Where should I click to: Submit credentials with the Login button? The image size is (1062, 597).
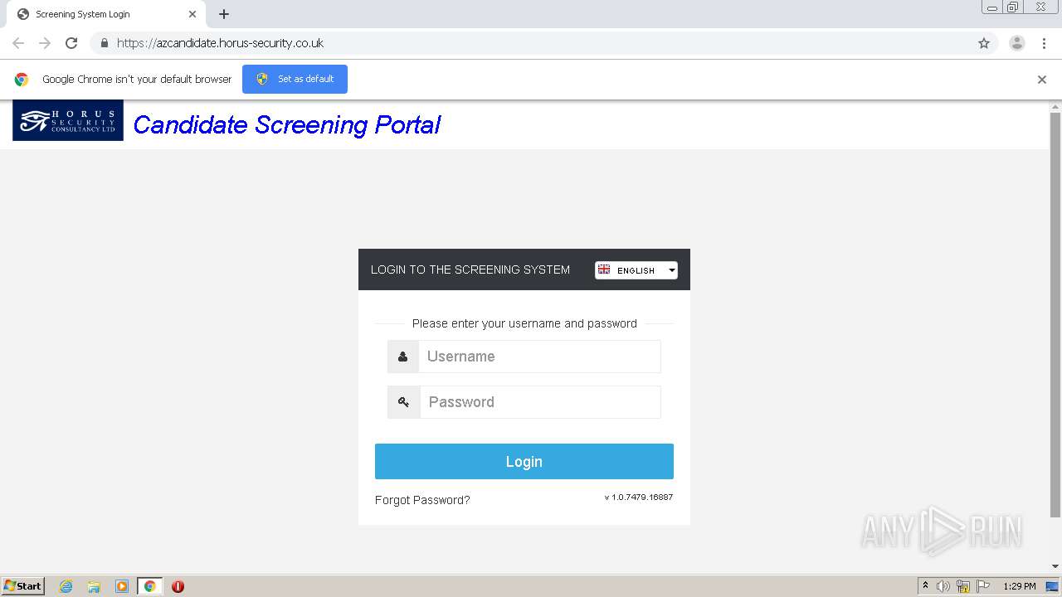pos(524,461)
